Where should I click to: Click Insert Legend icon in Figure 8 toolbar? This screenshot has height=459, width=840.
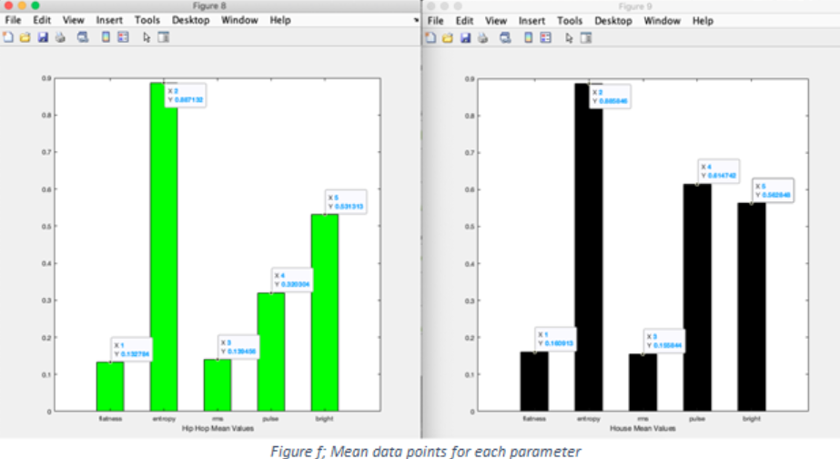123,37
